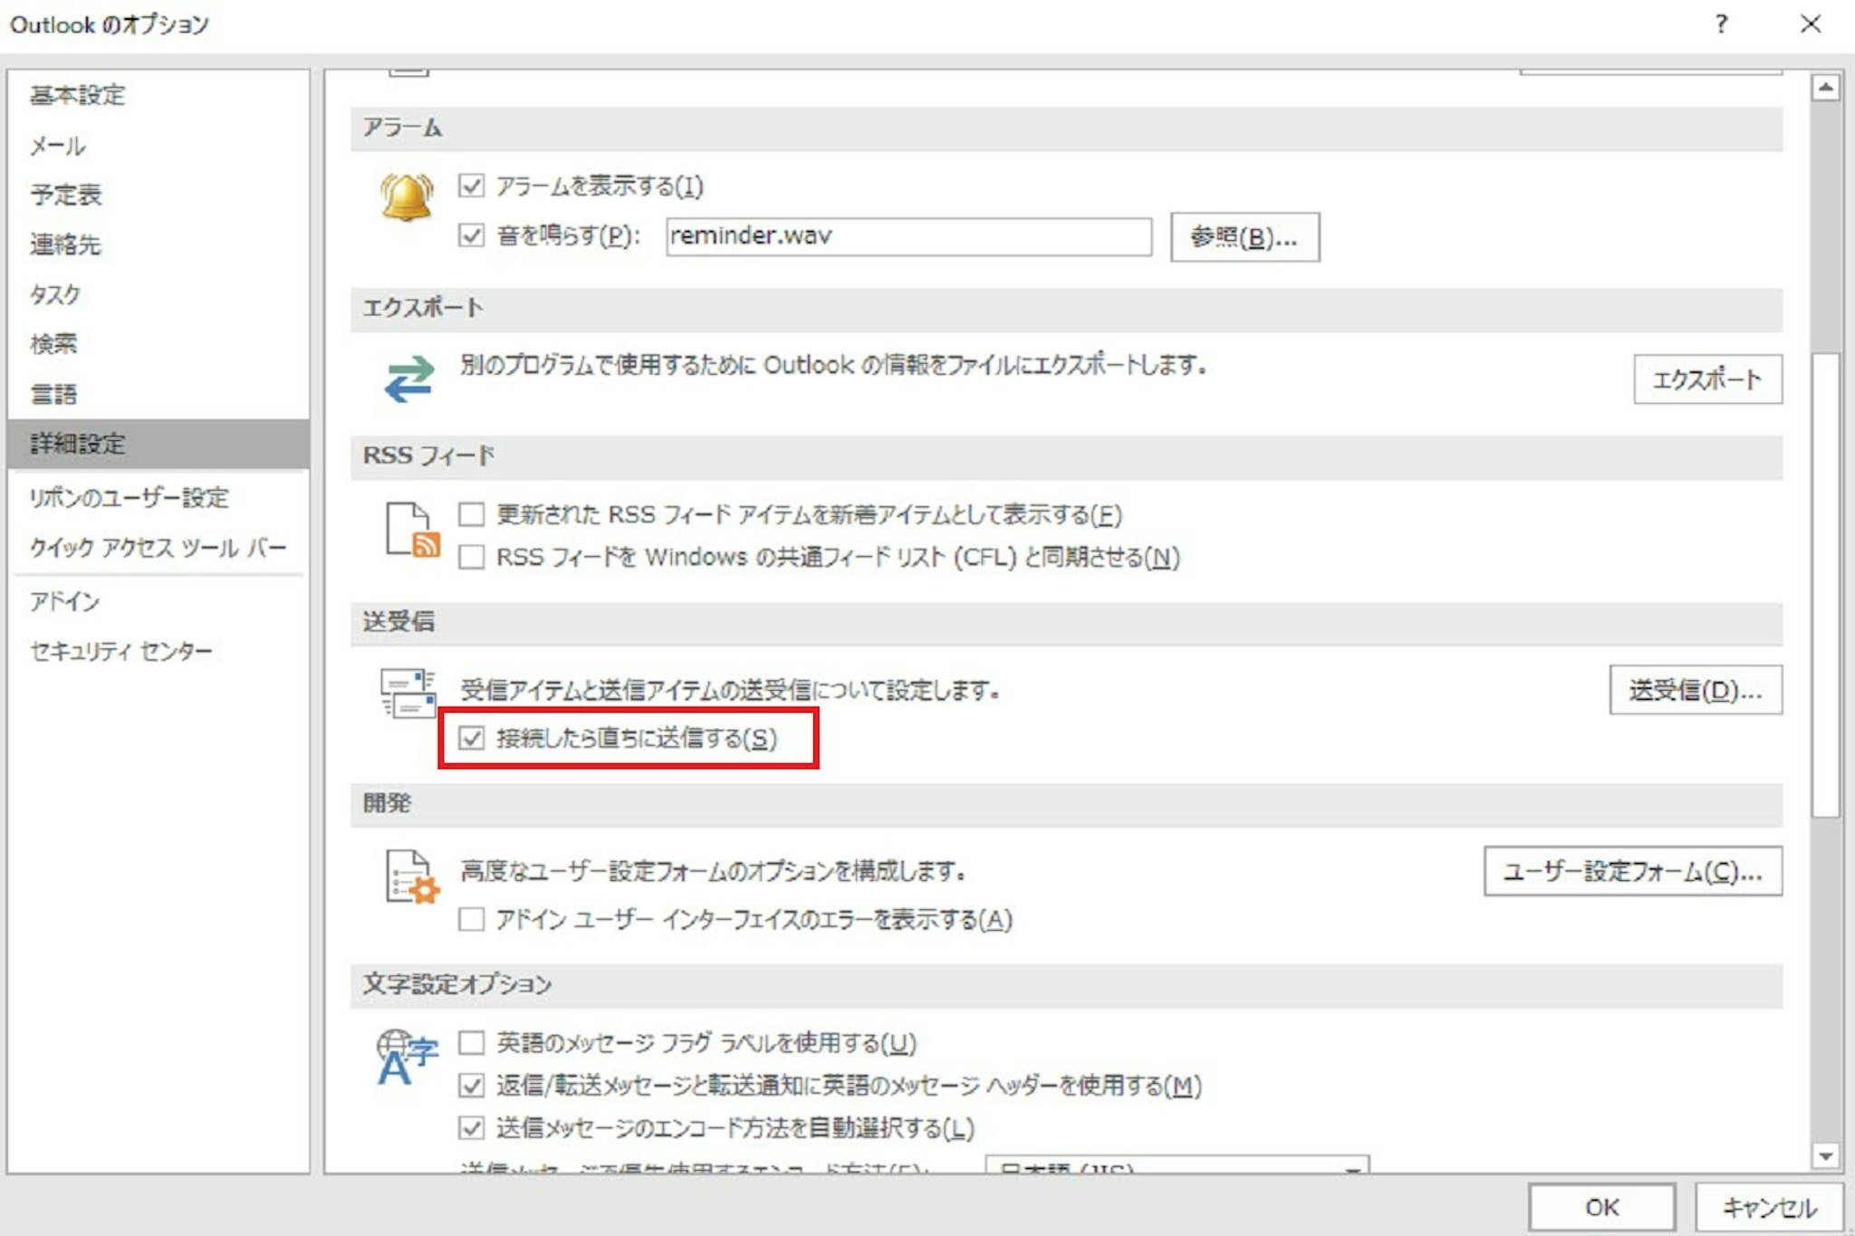Click the 送受信(D)... button
Viewport: 1855px width, 1236px height.
tap(1695, 691)
